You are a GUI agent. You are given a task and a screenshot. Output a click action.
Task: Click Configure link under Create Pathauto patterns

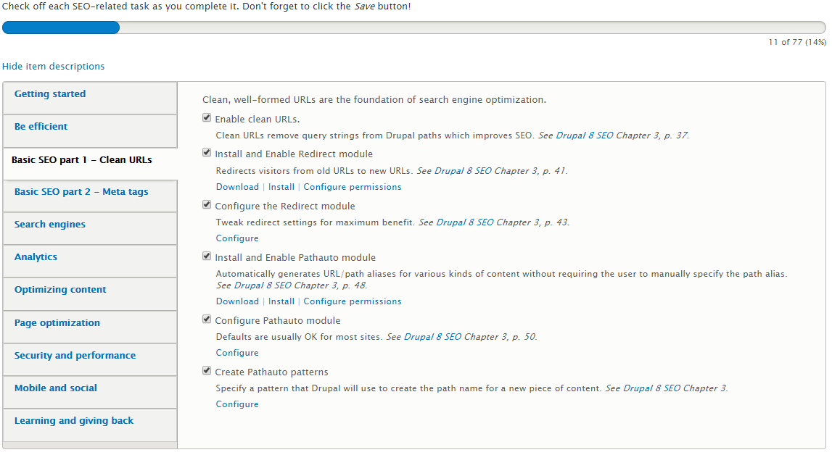click(x=237, y=404)
